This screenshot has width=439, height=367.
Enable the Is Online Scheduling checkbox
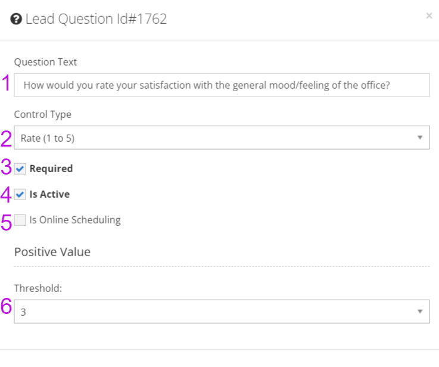(x=20, y=220)
